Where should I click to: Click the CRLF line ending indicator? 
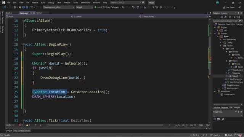point(208,125)
